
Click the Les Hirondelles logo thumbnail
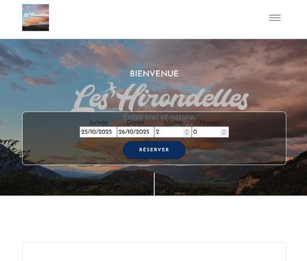35,18
